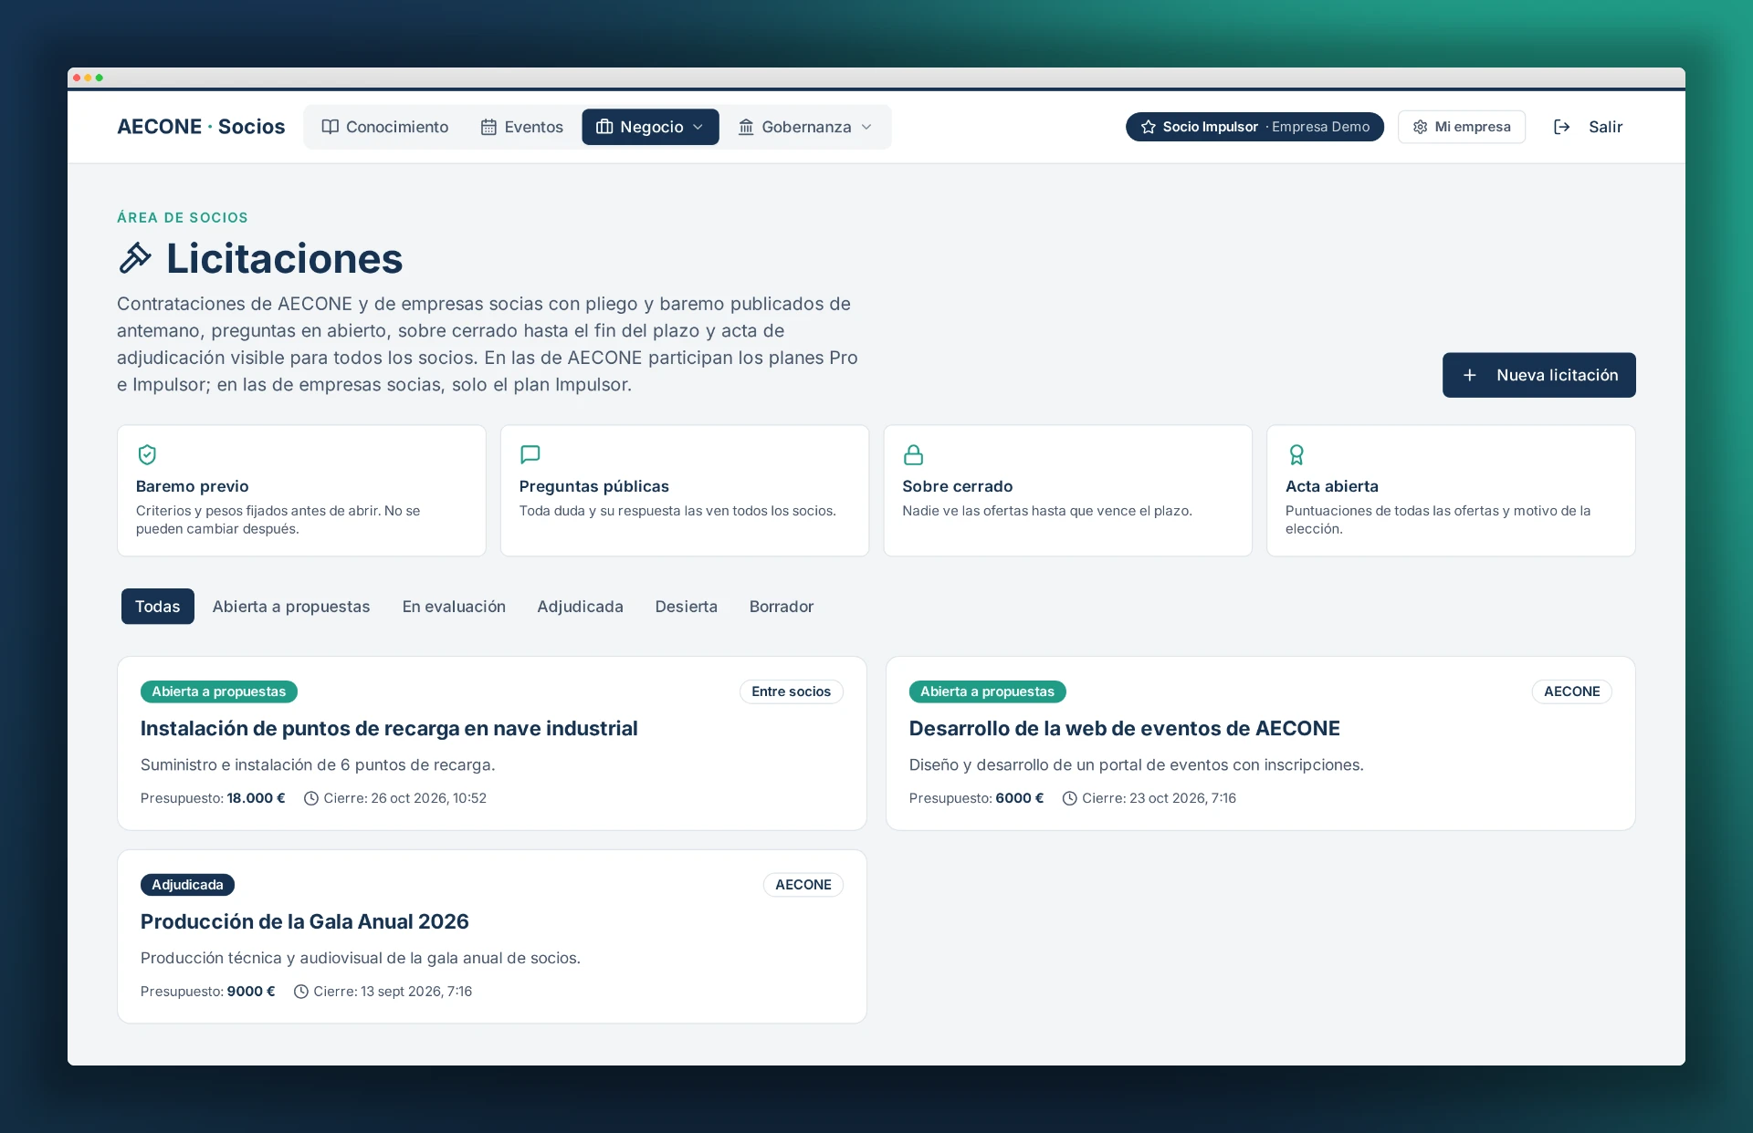1753x1133 pixels.
Task: Click the dark Adjudicada status badge on card
Action: [187, 885]
